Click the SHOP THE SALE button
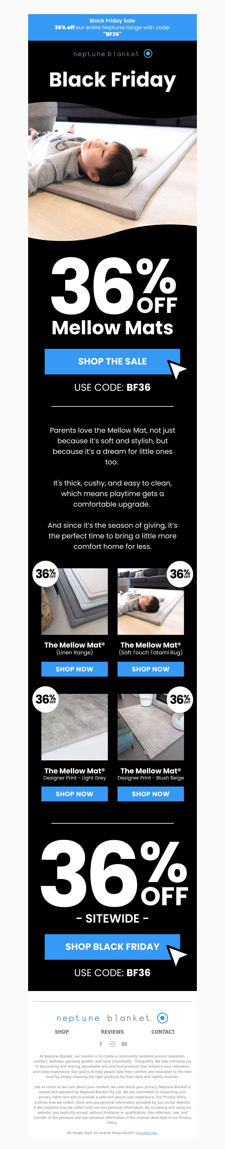The image size is (225, 1149). pos(112,361)
